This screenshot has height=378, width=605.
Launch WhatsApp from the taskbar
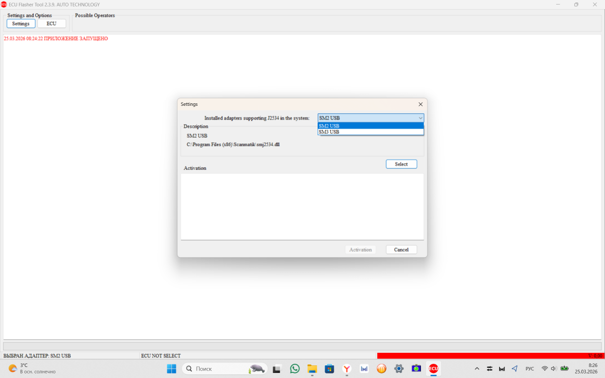295,368
